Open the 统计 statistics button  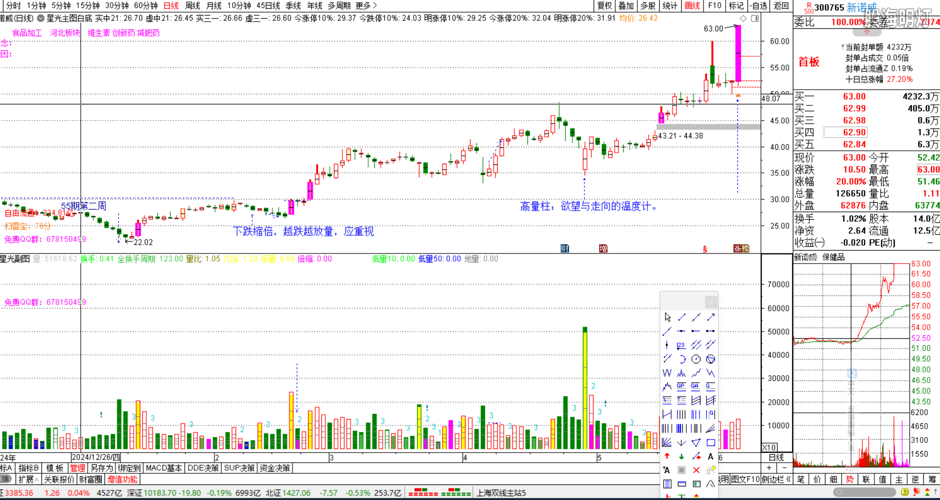pyautogui.click(x=670, y=6)
